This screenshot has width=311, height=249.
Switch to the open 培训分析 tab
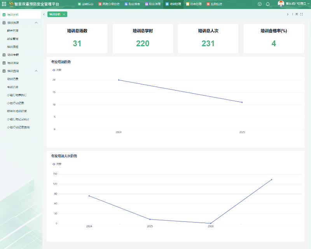point(55,14)
